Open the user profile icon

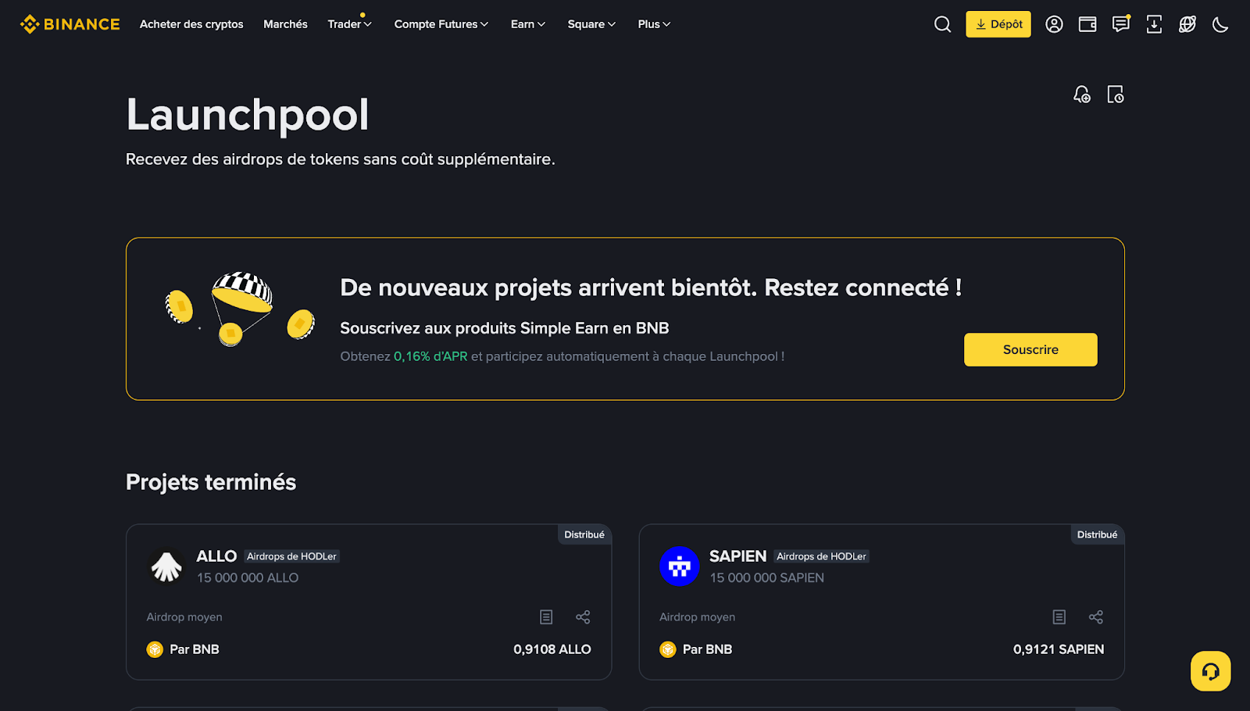point(1054,24)
